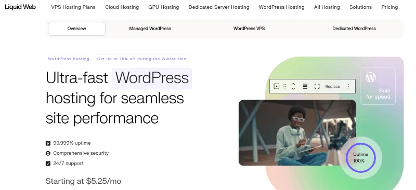Go to Pricing page

[x=389, y=7]
